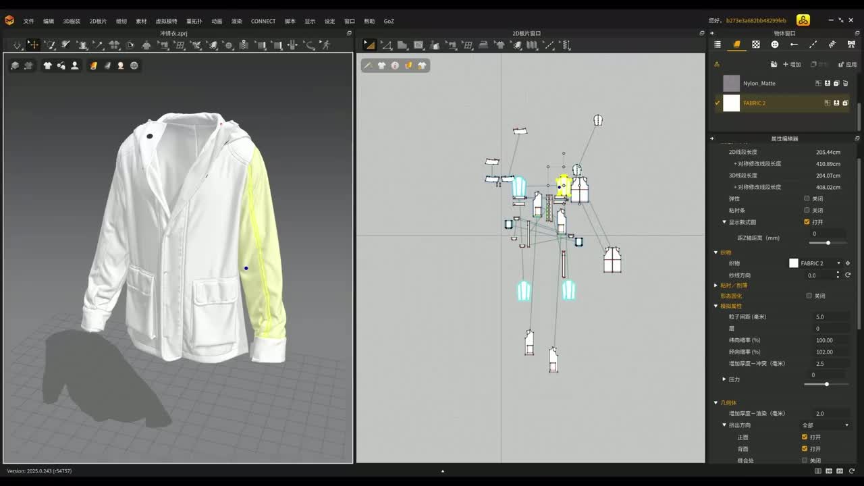
Task: Click the globe icon in the 3D viewport
Action: (x=134, y=65)
